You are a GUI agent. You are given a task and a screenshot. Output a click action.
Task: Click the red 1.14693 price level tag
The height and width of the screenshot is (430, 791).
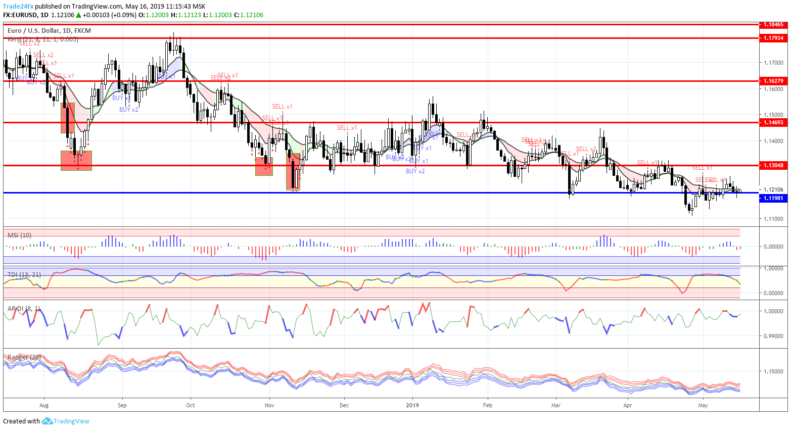(773, 122)
